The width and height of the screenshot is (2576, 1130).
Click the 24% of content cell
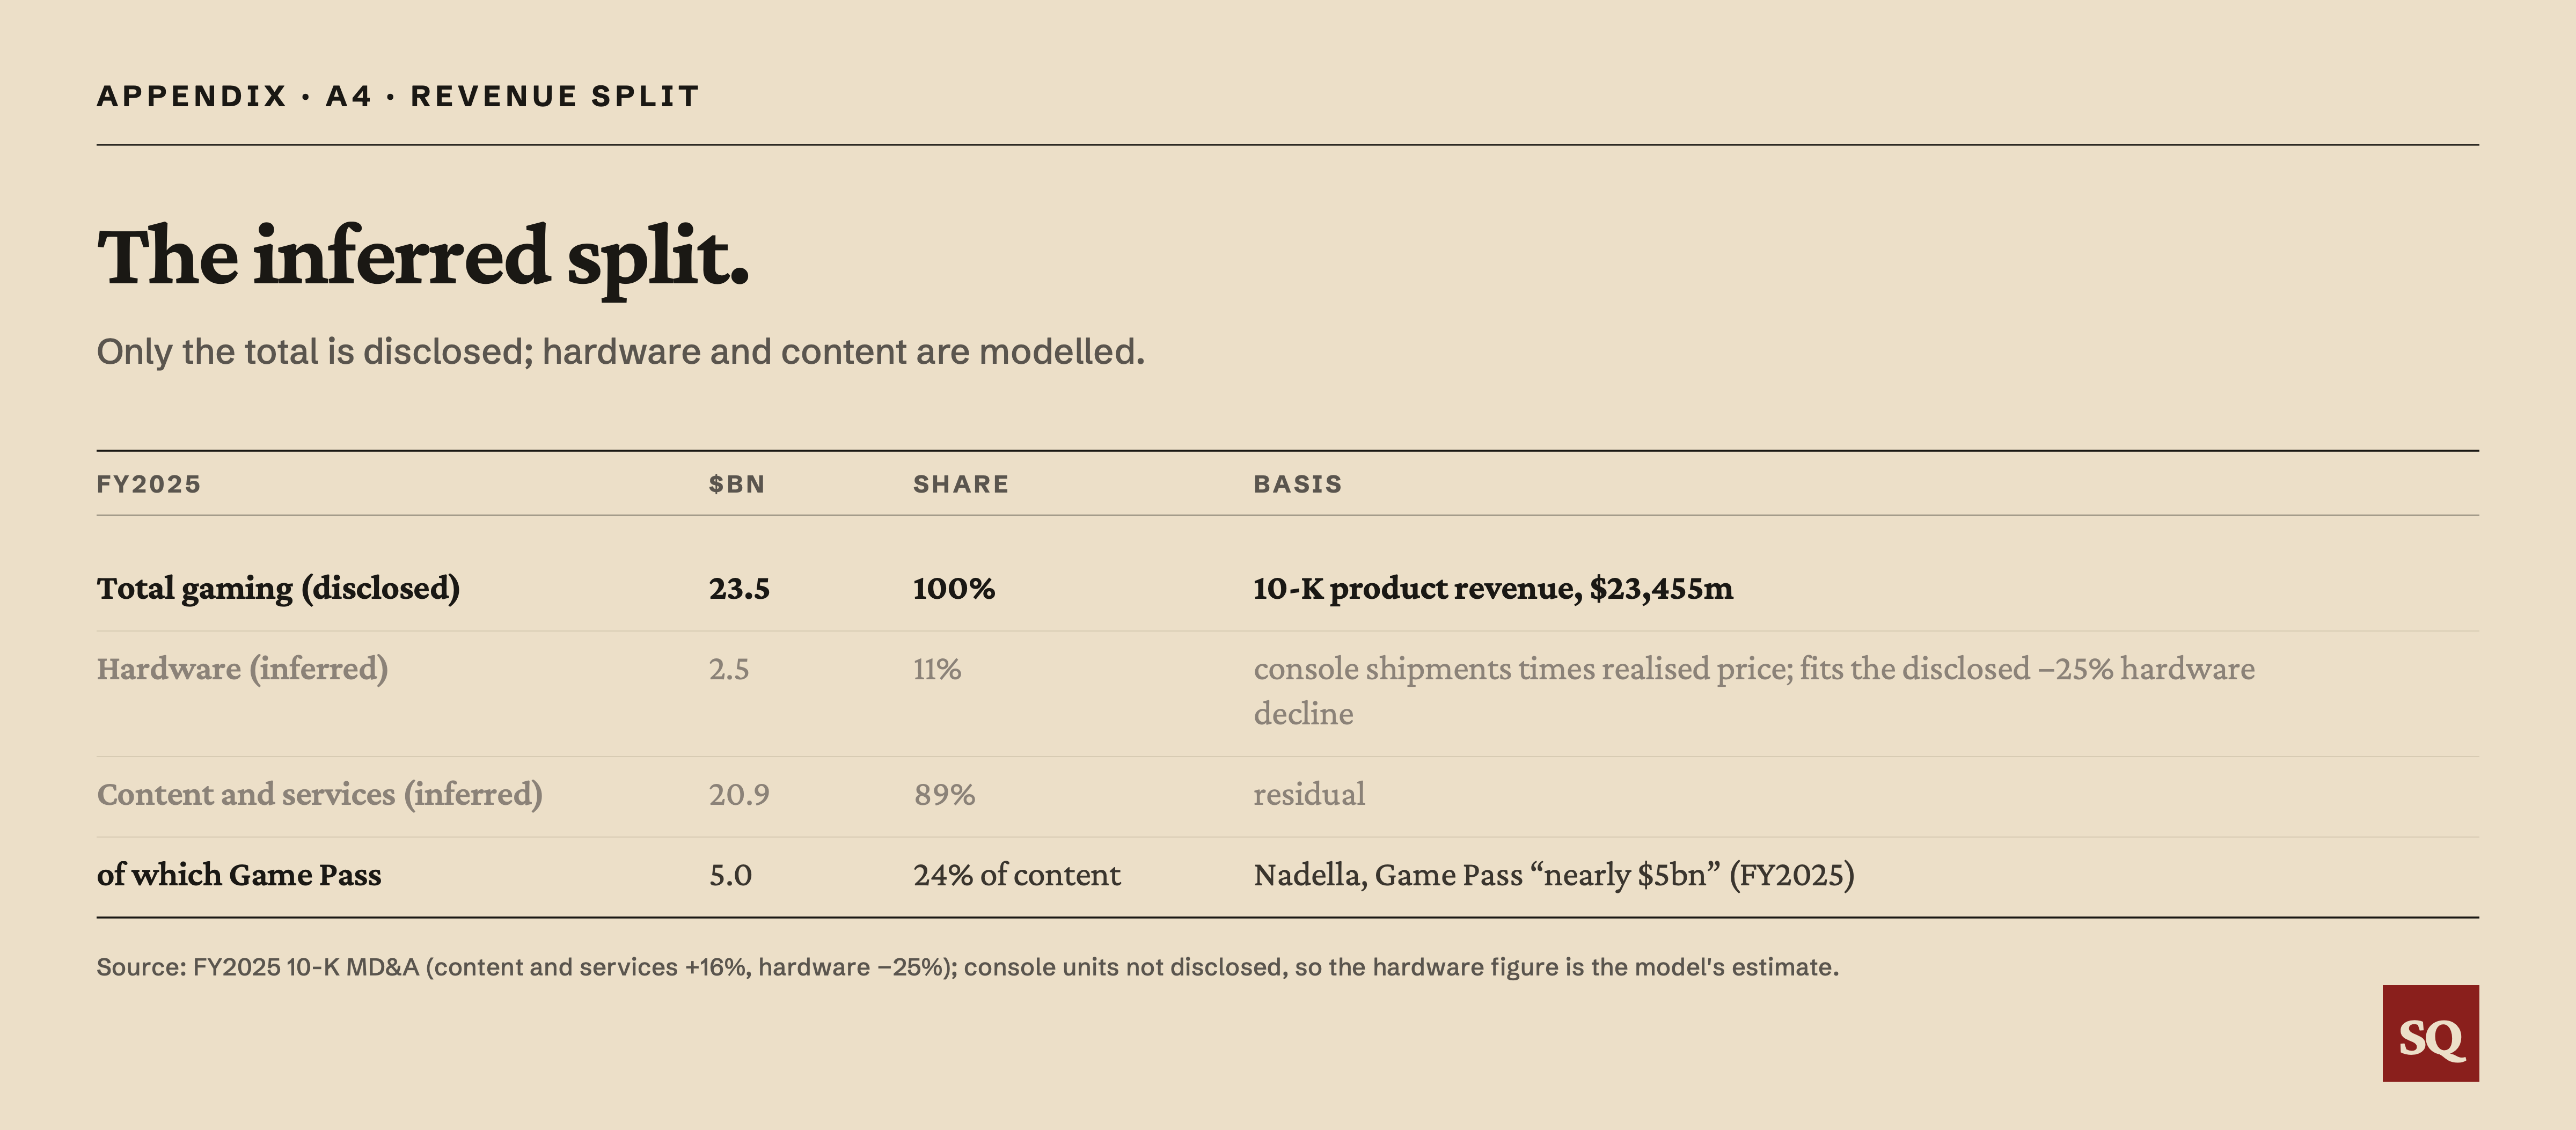click(1017, 875)
